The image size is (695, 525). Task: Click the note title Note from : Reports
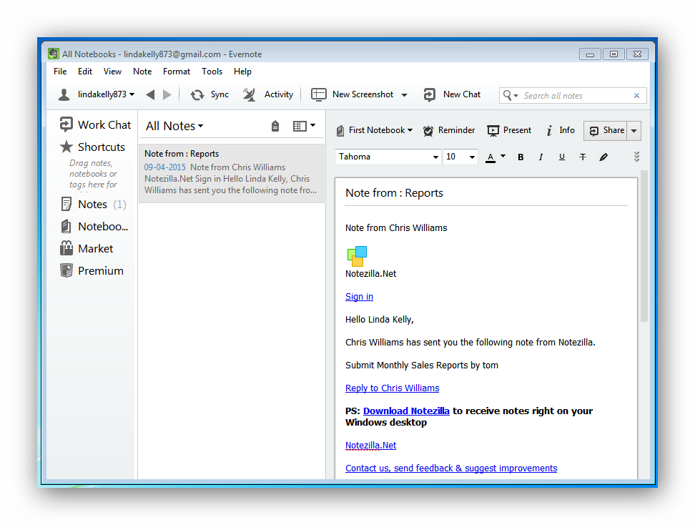394,193
